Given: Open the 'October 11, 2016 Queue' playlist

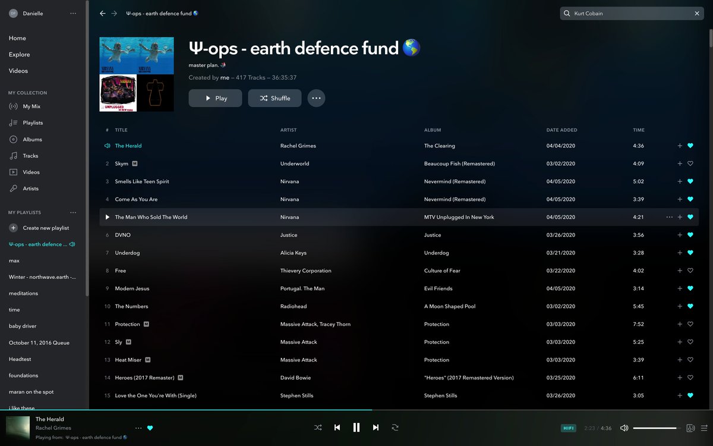Looking at the screenshot, I should click(39, 343).
